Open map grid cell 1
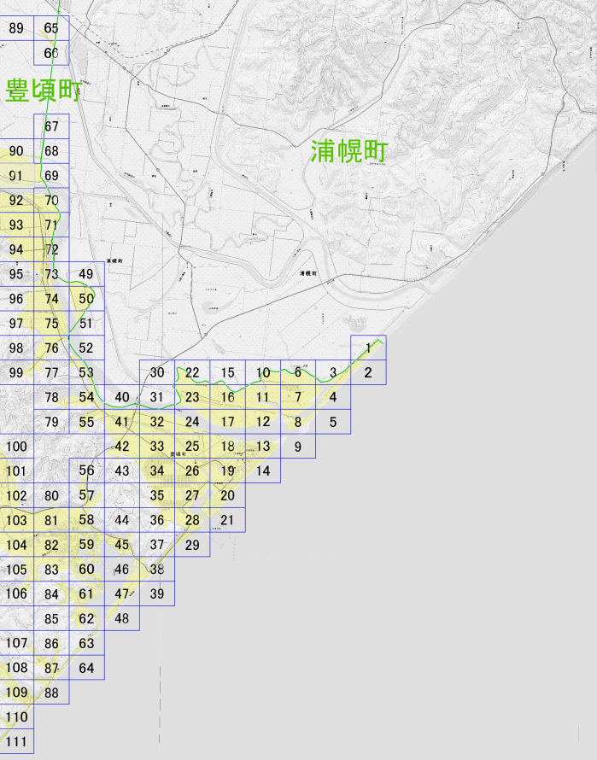 coord(368,348)
